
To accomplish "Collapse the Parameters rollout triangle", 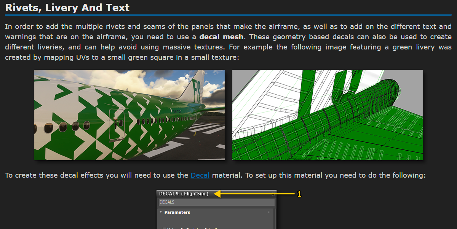I will (161, 212).
